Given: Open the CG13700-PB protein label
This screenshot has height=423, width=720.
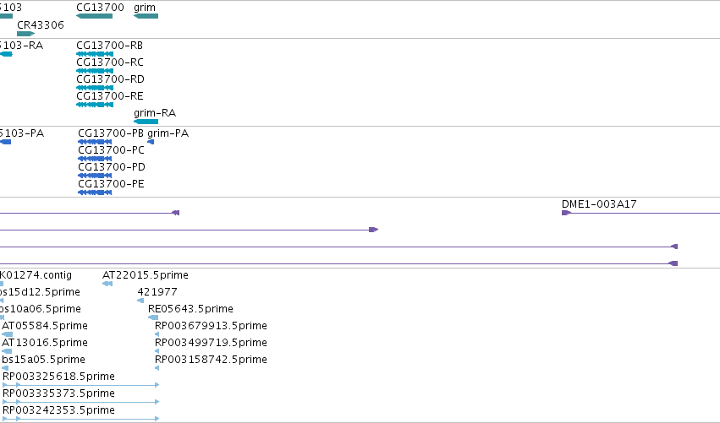Looking at the screenshot, I should point(111,133).
